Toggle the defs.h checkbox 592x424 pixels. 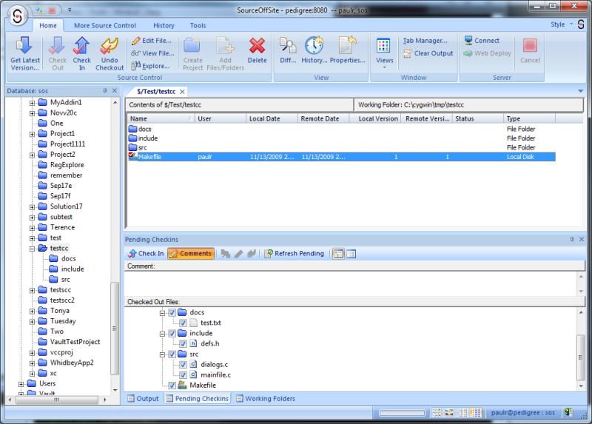pyautogui.click(x=183, y=343)
